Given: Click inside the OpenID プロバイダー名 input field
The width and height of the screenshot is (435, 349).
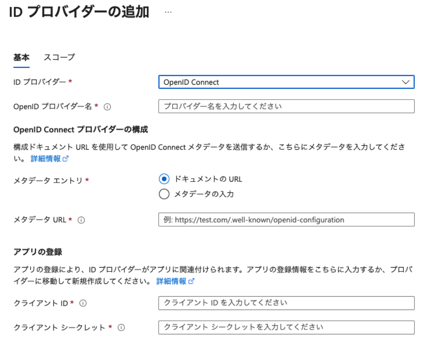Looking at the screenshot, I should tap(286, 106).
